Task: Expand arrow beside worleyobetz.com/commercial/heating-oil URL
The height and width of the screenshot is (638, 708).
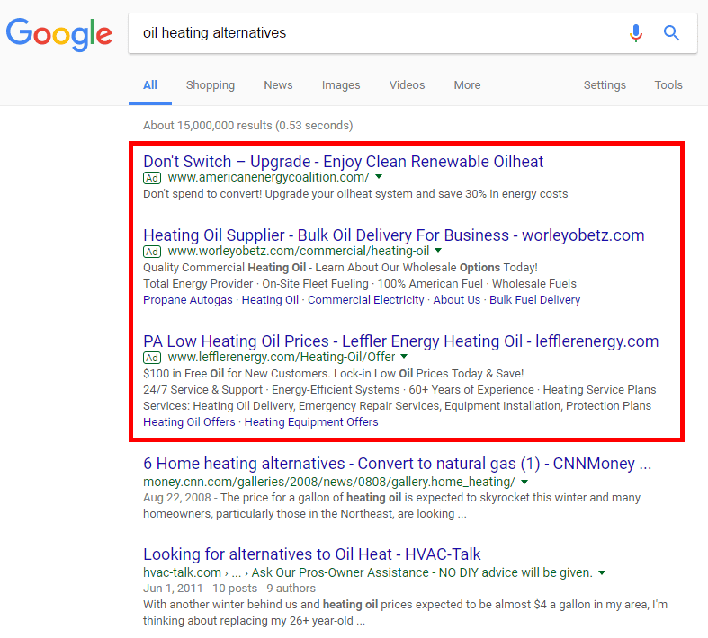Action: coord(438,250)
